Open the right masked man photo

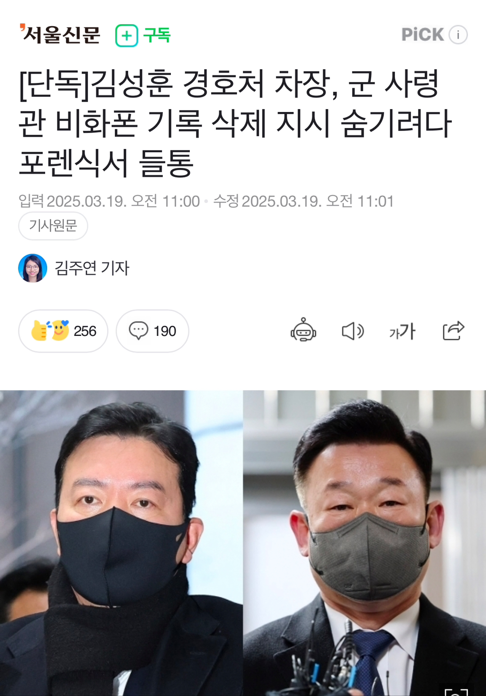(364, 543)
